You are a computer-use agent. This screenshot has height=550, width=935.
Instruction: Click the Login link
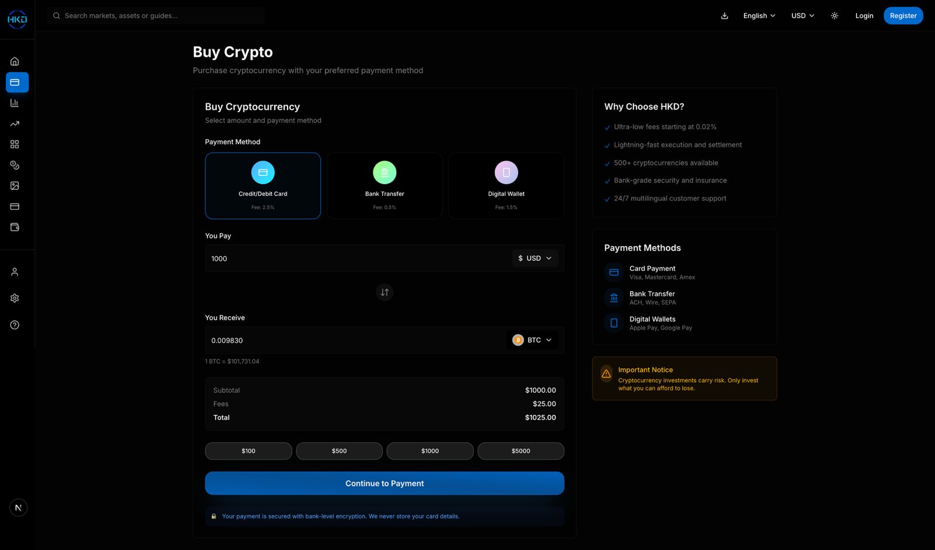coord(864,16)
